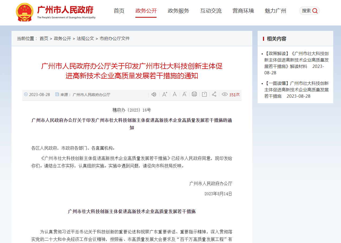
Task: Click the eye view-count icon
Action: [x=225, y=94]
